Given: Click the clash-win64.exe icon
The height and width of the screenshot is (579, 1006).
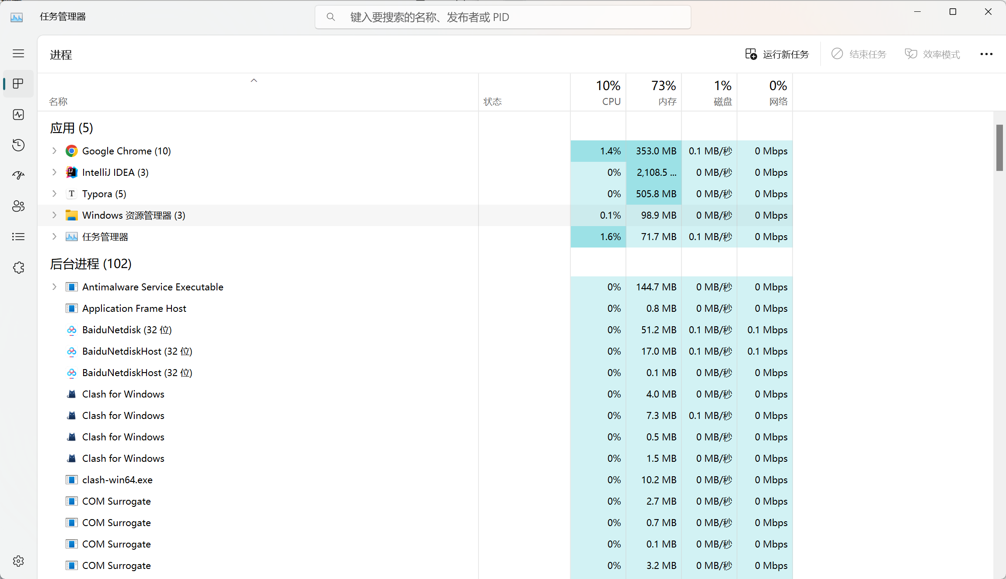Looking at the screenshot, I should click(72, 480).
